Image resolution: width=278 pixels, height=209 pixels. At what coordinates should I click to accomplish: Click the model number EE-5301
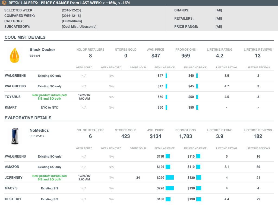[x=35, y=56]
